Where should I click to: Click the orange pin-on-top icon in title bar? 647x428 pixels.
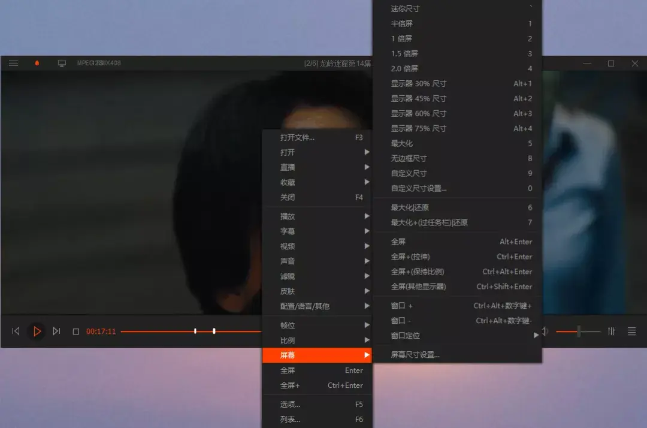click(x=37, y=63)
